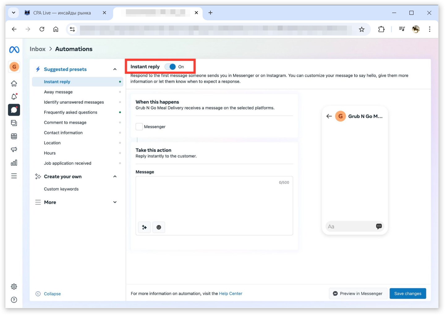Click the browser home button
445x315 pixels.
click(56, 29)
